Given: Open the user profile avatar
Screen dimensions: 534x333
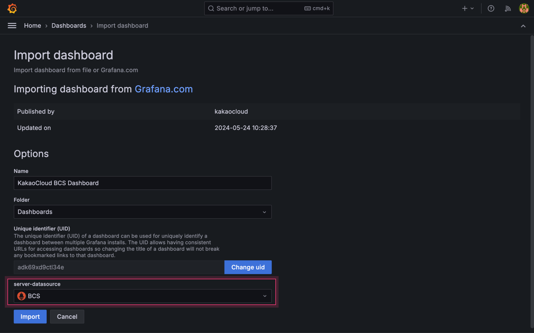Looking at the screenshot, I should tap(524, 8).
